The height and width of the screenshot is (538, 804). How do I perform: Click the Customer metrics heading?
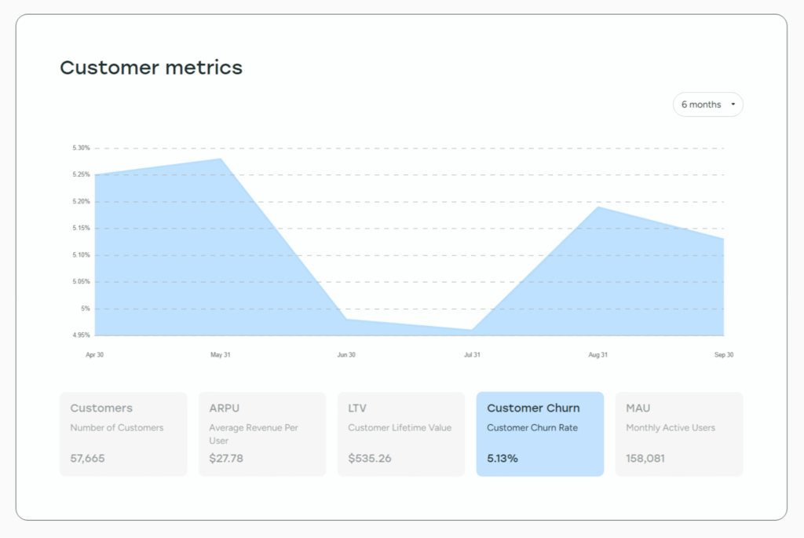click(x=152, y=68)
